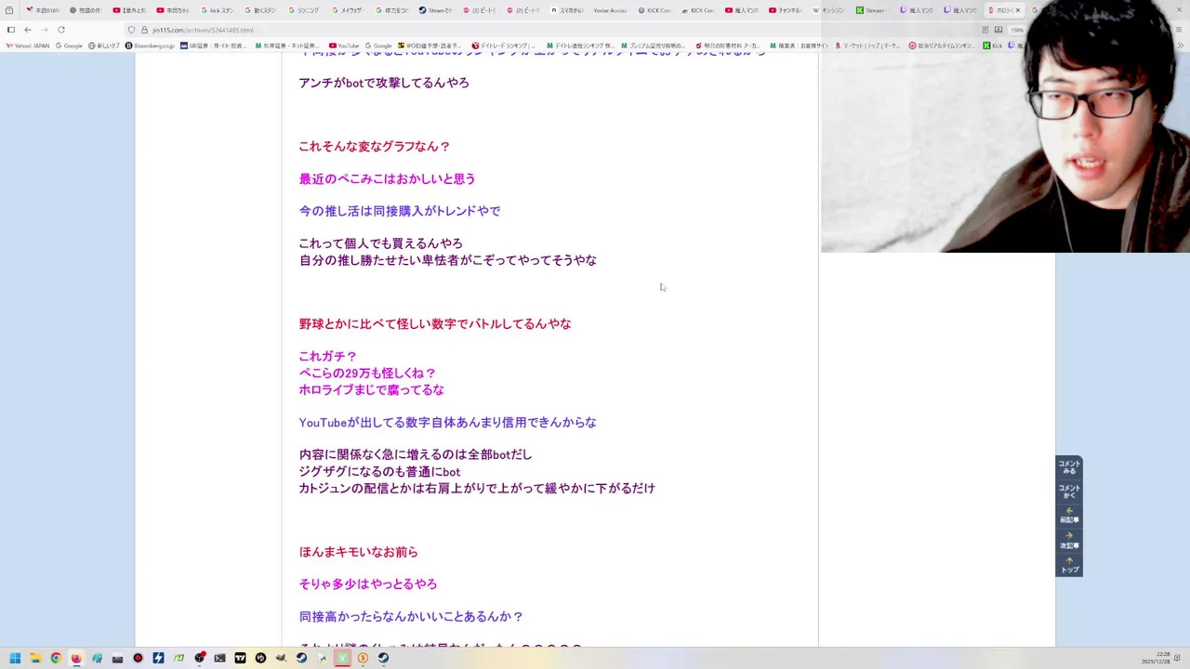The width and height of the screenshot is (1190, 669).
Task: Toggle the sidebar panel icon beside back arrow
Action: (x=10, y=30)
